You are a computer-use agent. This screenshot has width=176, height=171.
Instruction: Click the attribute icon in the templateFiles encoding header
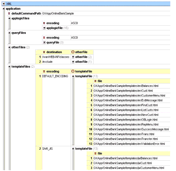tap(44, 71)
